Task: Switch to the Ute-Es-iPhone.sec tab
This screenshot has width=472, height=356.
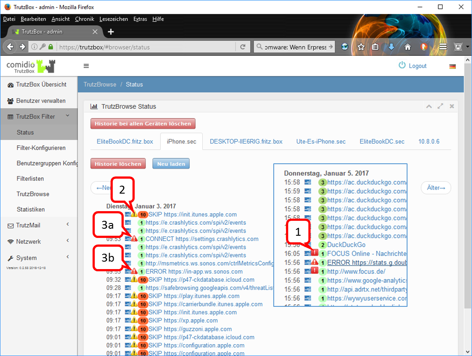Action: click(x=321, y=141)
